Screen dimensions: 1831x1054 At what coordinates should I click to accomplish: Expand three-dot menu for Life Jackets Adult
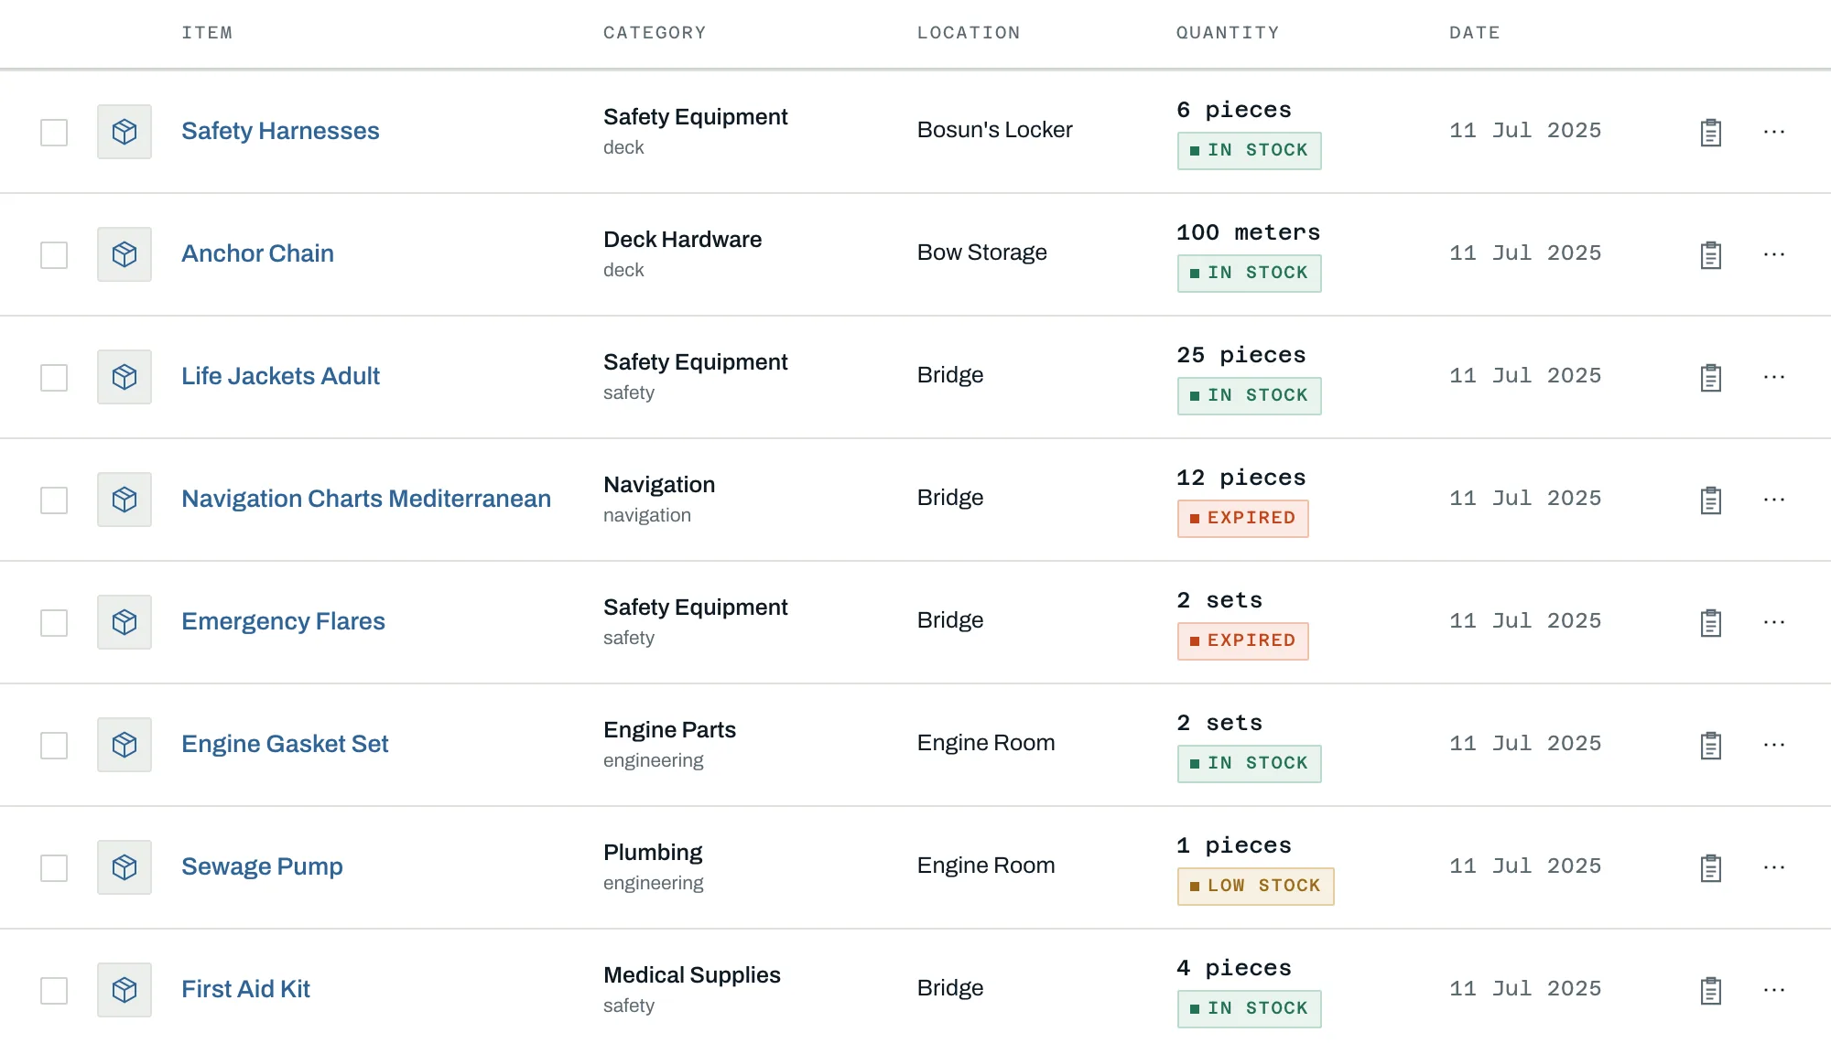pos(1774,377)
